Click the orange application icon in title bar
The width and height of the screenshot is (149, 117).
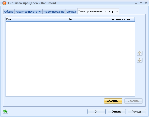pos(4,3)
